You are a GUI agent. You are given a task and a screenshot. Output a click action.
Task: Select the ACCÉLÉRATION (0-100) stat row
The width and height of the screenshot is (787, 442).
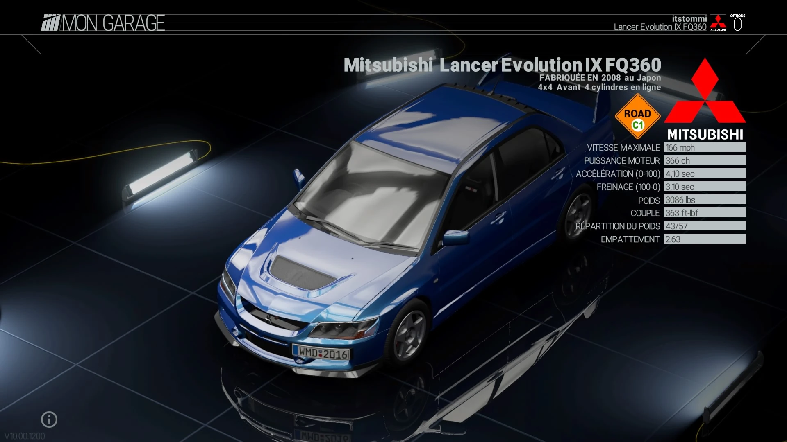pyautogui.click(x=704, y=174)
